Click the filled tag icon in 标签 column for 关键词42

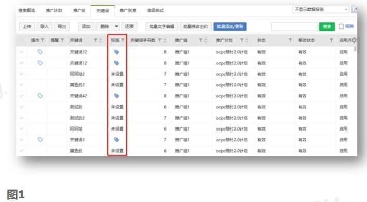point(116,96)
